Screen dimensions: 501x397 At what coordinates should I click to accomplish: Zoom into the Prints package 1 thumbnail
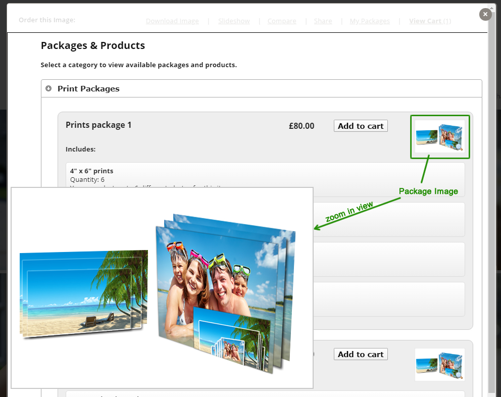(x=440, y=136)
